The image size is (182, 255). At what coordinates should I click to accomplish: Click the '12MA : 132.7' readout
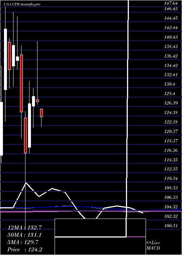24,228
